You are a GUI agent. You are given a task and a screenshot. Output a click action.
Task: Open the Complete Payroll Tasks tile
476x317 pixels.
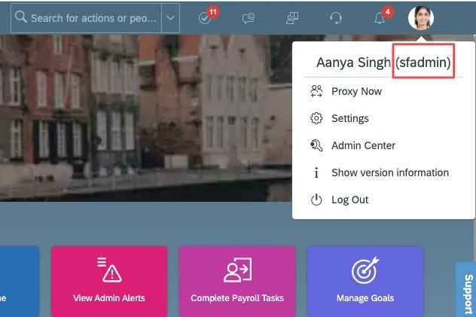(237, 282)
